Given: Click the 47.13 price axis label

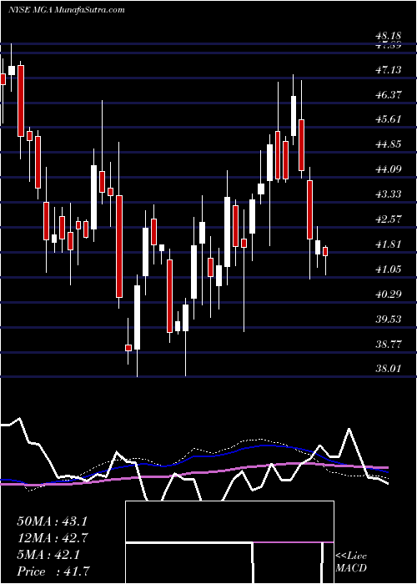Looking at the screenshot, I should pos(389,69).
